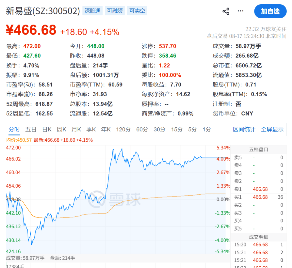Click the 涨停 value 537.70
The width and height of the screenshot is (292, 268).
tap(167, 46)
